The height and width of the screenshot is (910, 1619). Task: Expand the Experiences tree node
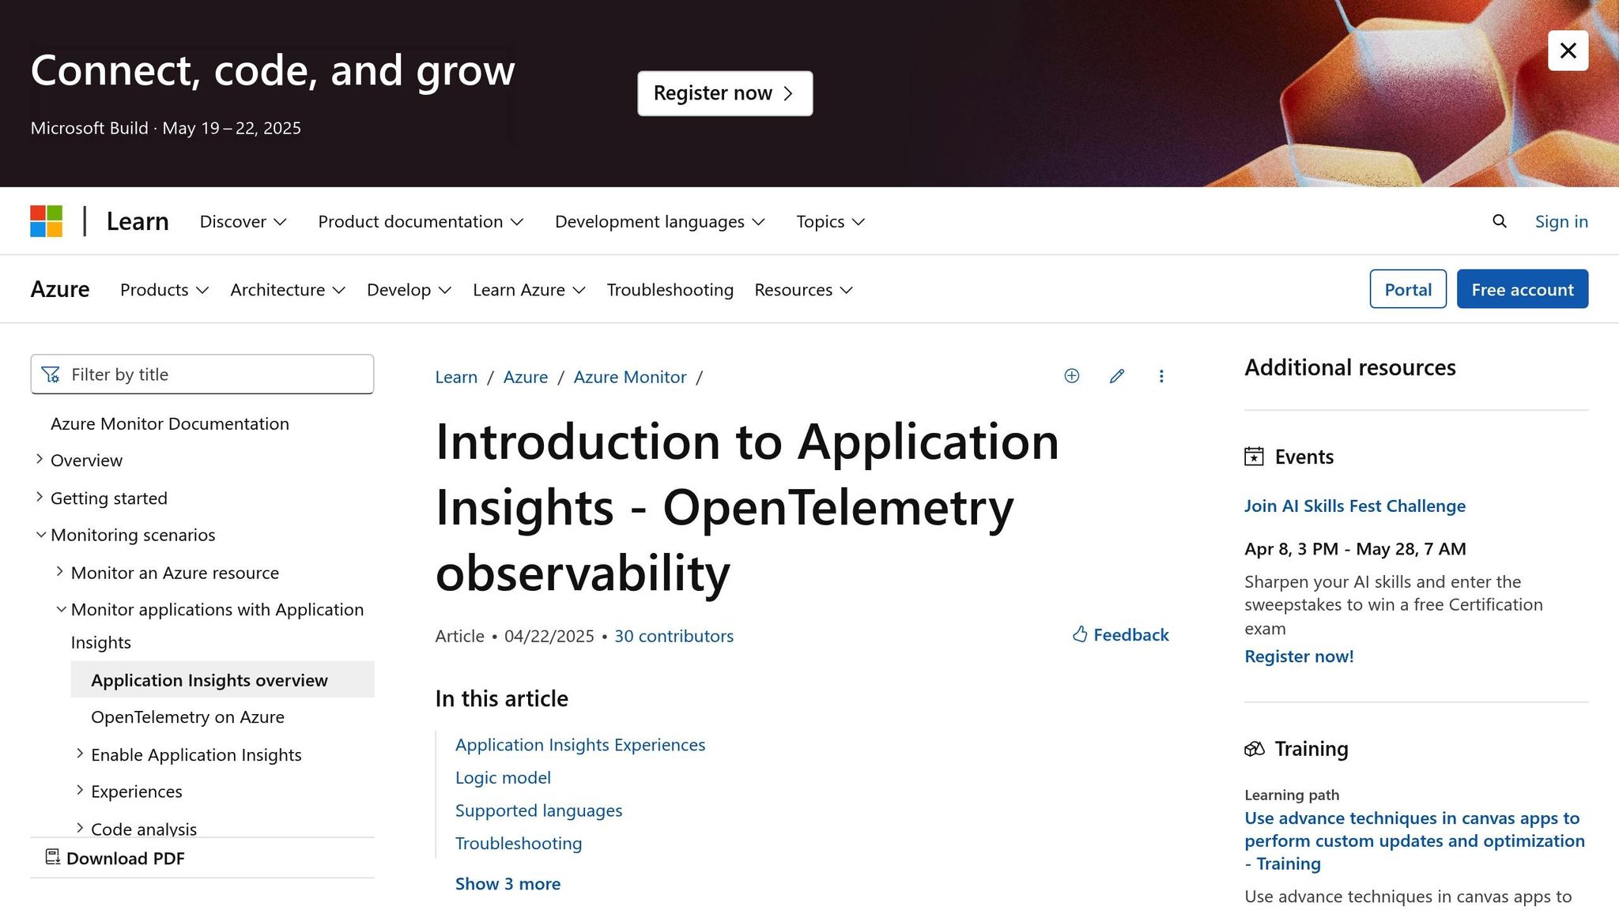click(80, 791)
